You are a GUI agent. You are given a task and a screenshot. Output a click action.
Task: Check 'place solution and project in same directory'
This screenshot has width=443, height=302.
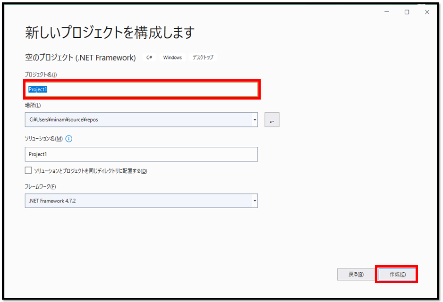coord(28,170)
